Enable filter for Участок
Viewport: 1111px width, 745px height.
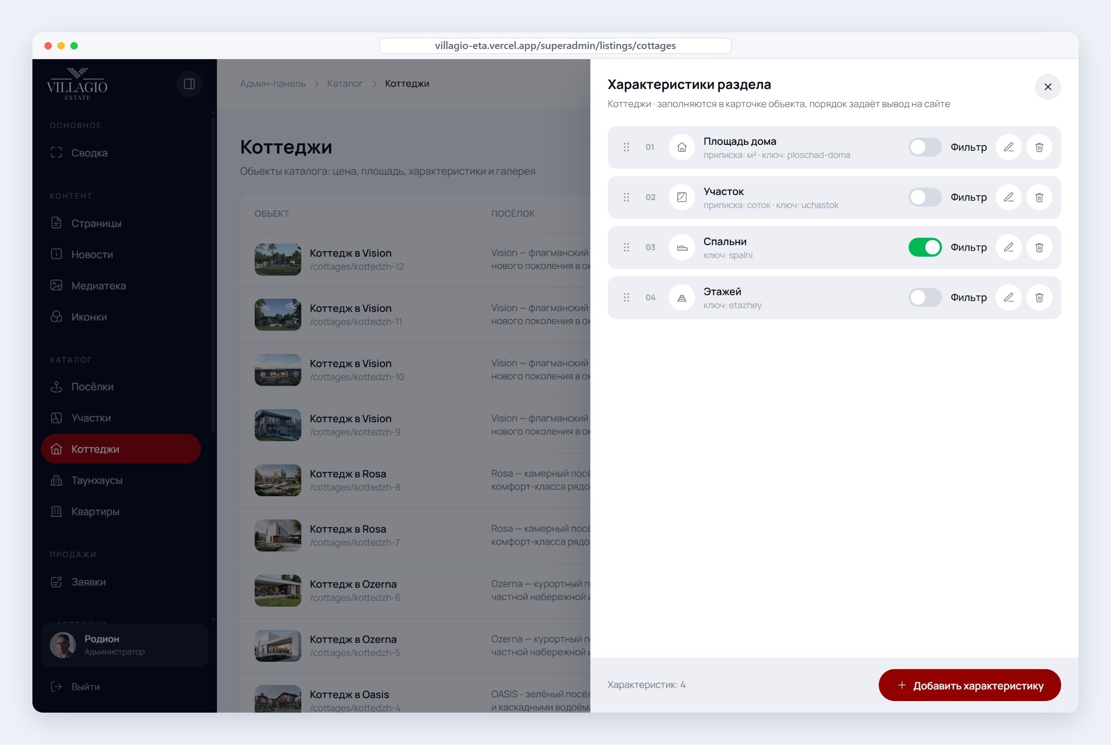coord(924,197)
